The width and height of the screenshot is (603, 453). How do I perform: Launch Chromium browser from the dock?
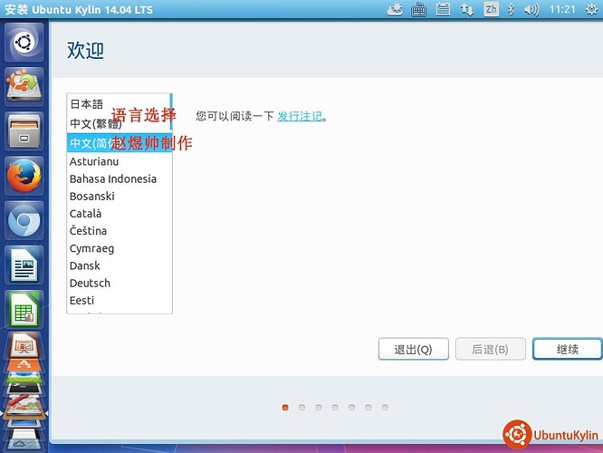pyautogui.click(x=24, y=220)
